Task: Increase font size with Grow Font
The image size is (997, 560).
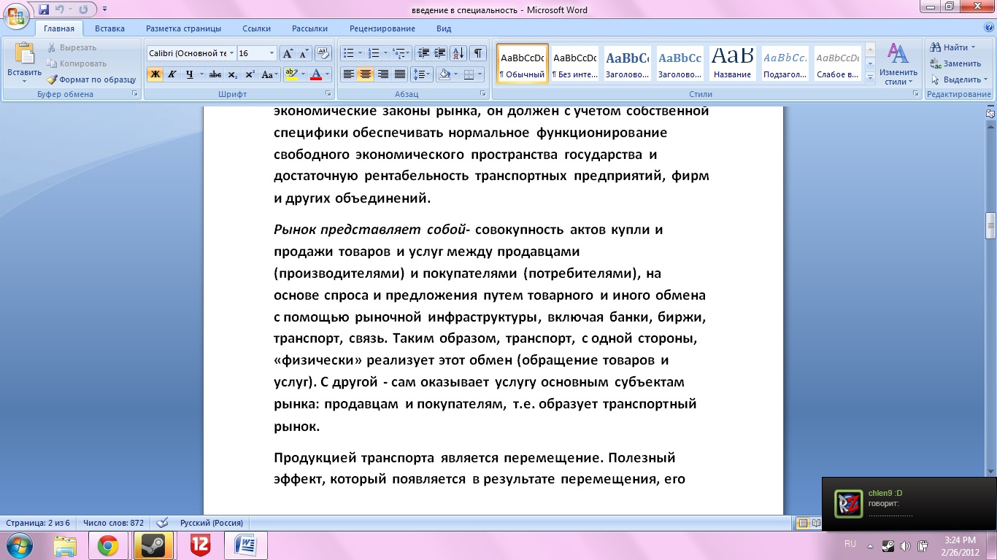Action: click(x=288, y=53)
